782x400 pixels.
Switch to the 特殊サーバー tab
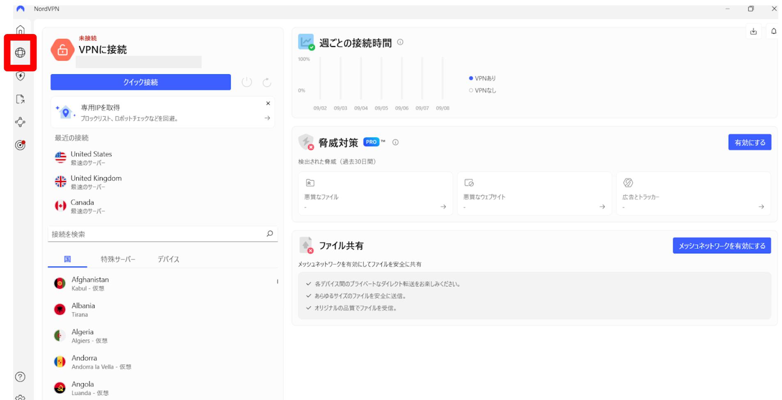pos(118,259)
